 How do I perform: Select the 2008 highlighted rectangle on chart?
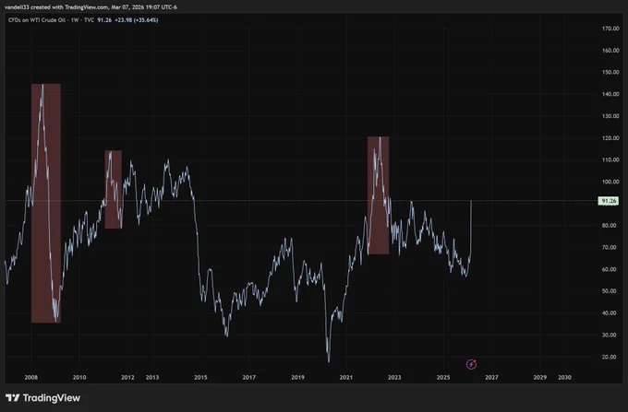[46, 204]
